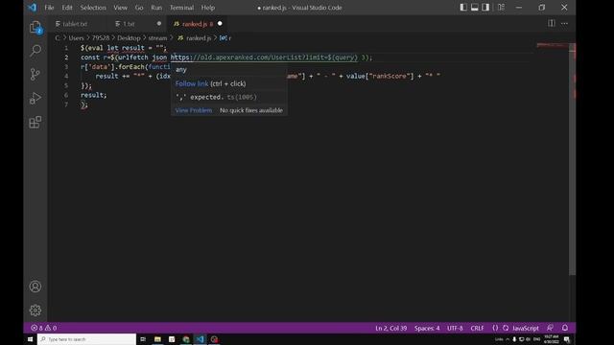Click the "rankScore" string in code
The height and width of the screenshot is (345, 614).
coord(390,76)
